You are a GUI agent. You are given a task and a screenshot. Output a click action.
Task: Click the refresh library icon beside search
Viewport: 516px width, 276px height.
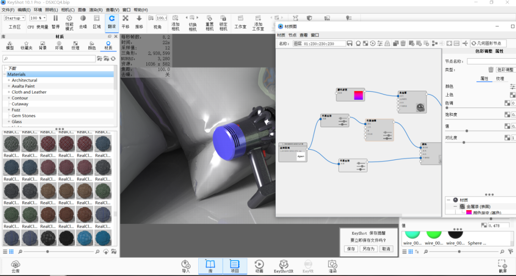click(x=113, y=59)
